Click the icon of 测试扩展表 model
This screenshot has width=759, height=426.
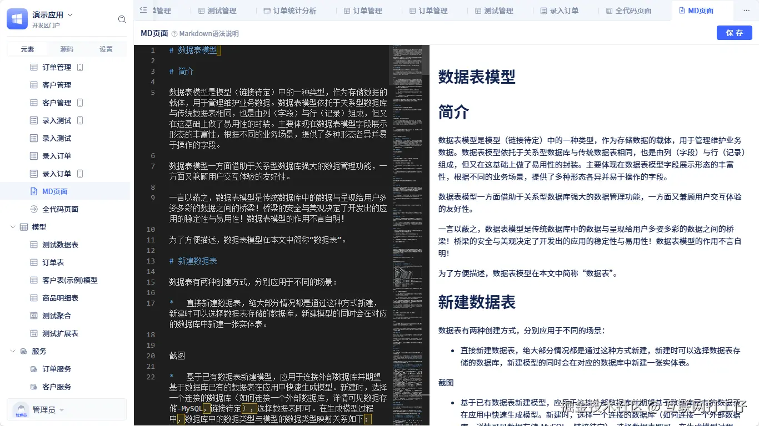click(x=33, y=333)
